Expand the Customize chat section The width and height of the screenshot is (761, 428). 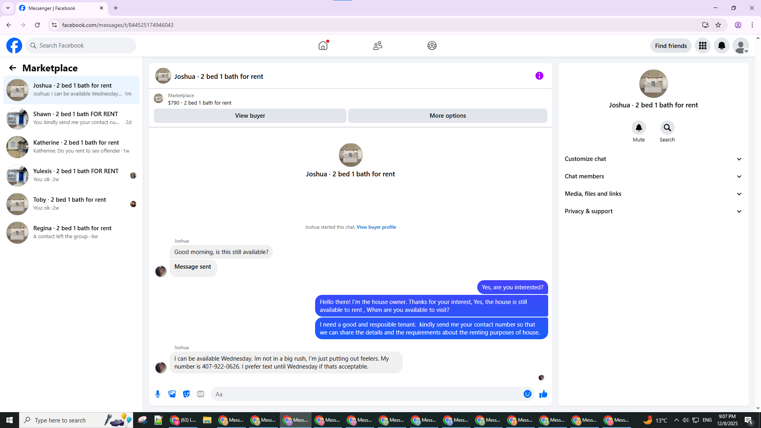click(653, 159)
